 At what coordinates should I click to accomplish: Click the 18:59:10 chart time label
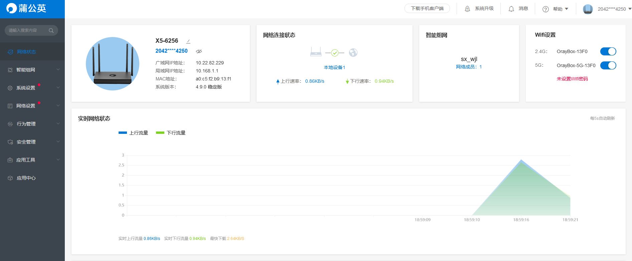(472, 220)
